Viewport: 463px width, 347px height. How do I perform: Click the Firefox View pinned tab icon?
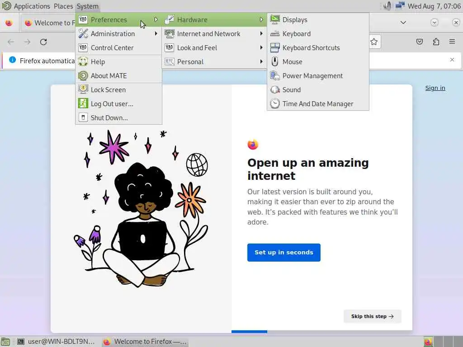point(9,23)
